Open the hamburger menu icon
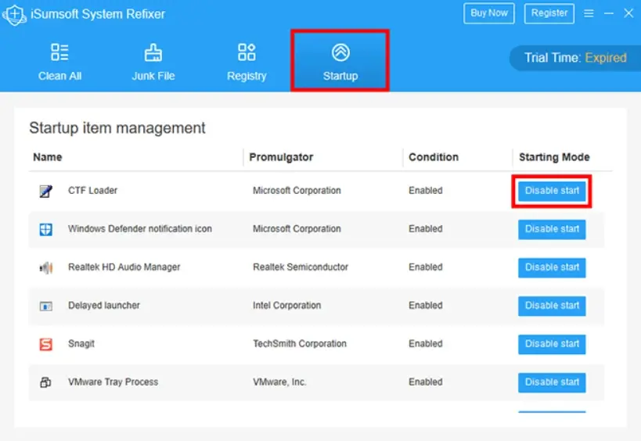641x441 pixels. coord(589,13)
